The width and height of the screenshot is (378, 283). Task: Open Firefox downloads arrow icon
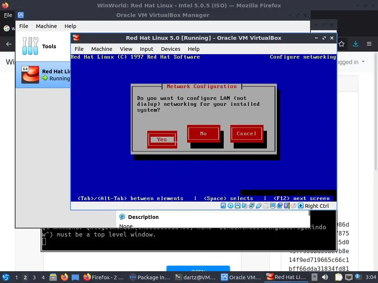[x=355, y=44]
